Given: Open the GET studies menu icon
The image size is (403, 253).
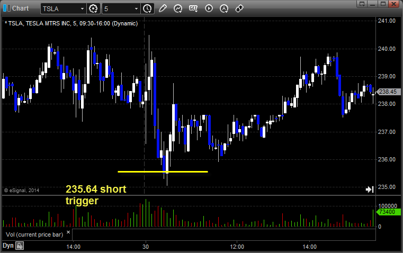Looking at the screenshot, I should pyautogui.click(x=193, y=8).
